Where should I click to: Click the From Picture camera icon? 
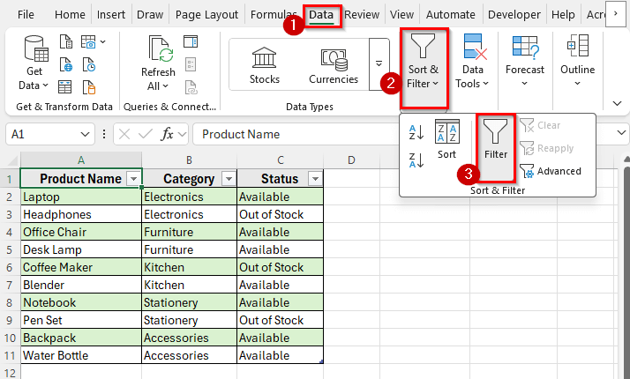88,41
